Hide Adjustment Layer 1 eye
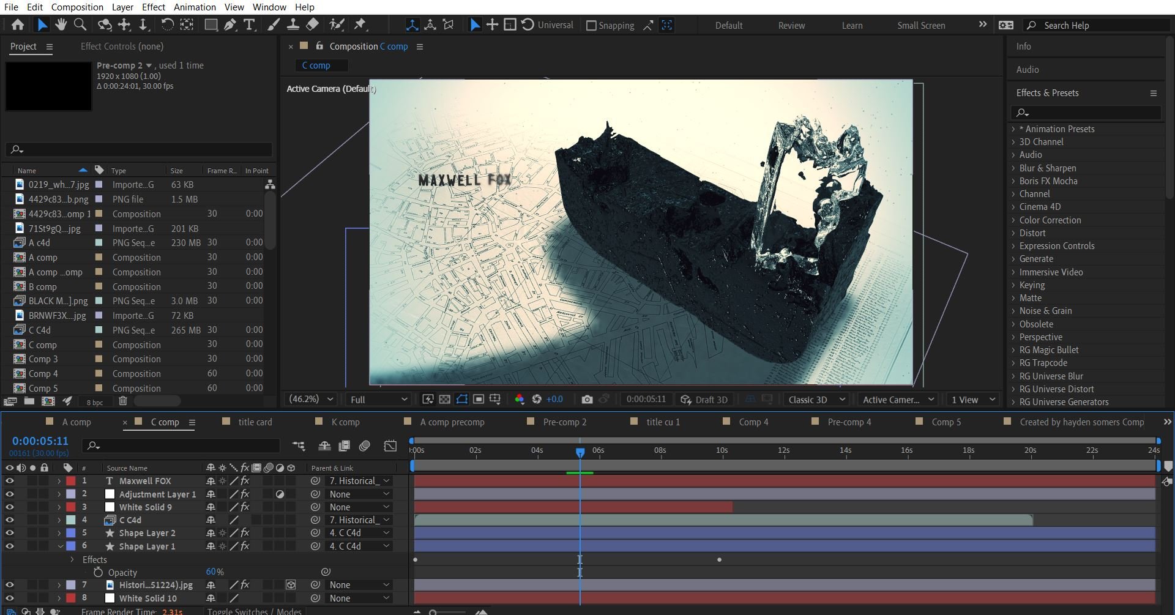Viewport: 1175px width, 615px height. point(9,494)
